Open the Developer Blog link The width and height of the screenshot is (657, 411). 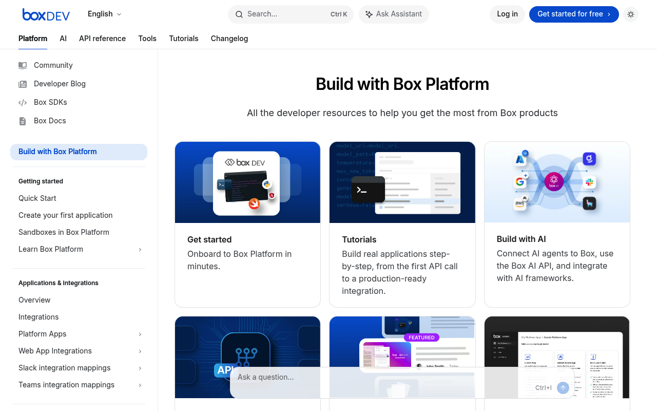pyautogui.click(x=60, y=84)
